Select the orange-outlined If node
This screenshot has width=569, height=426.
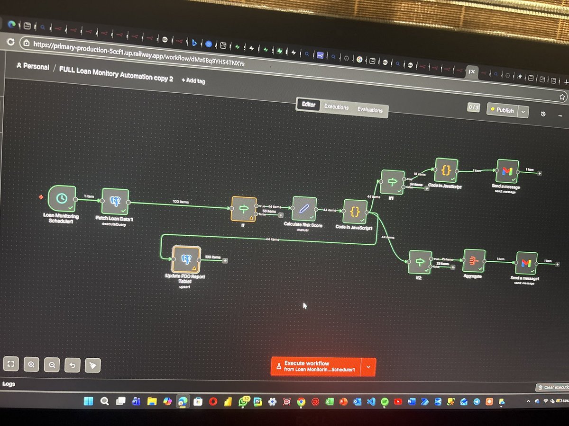tap(244, 209)
